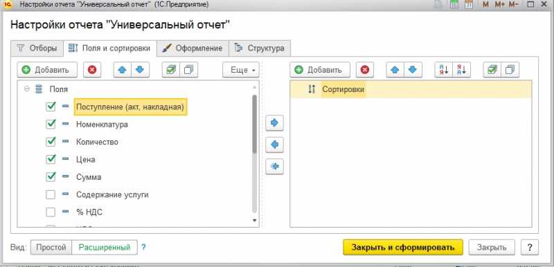
Task: Switch to the Структура tab
Action: (260, 48)
